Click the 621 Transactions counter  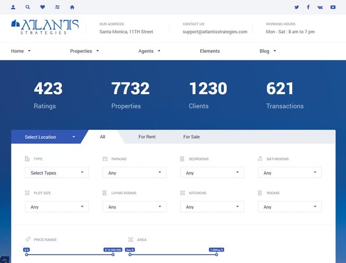coord(285,95)
